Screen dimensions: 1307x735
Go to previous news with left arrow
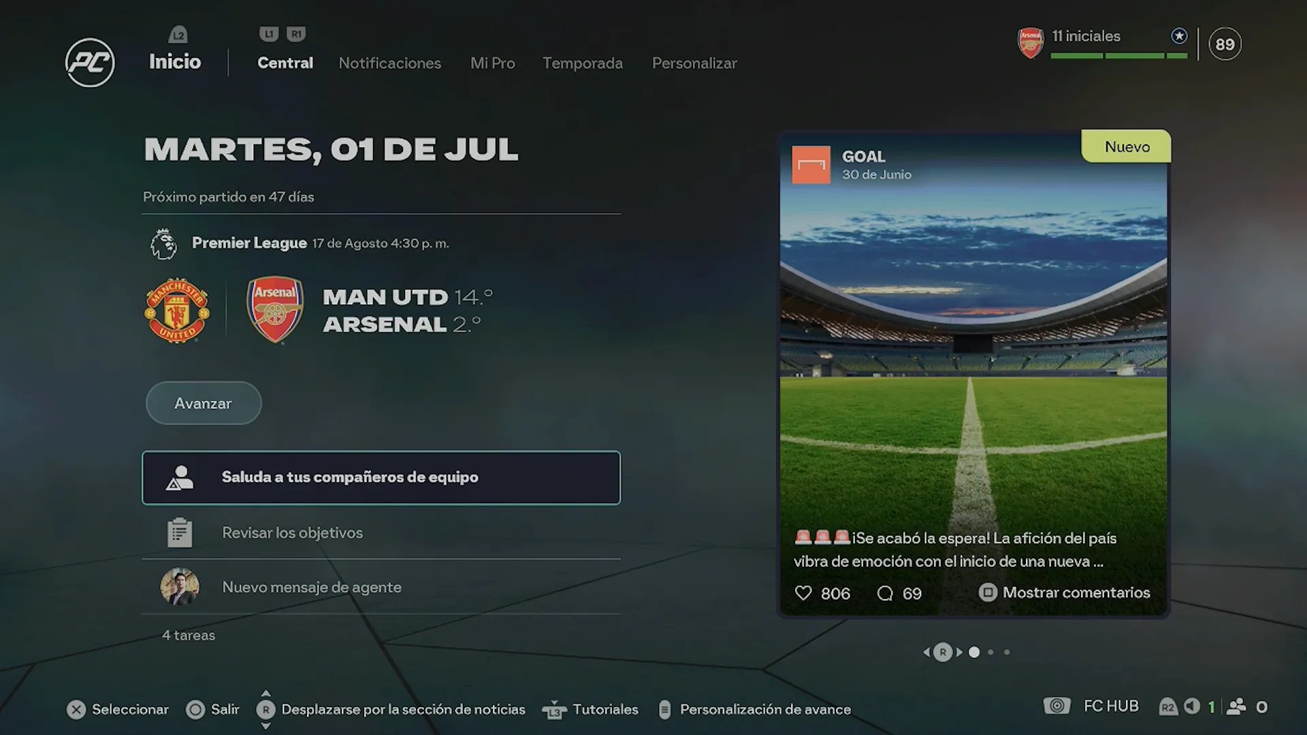tap(926, 652)
